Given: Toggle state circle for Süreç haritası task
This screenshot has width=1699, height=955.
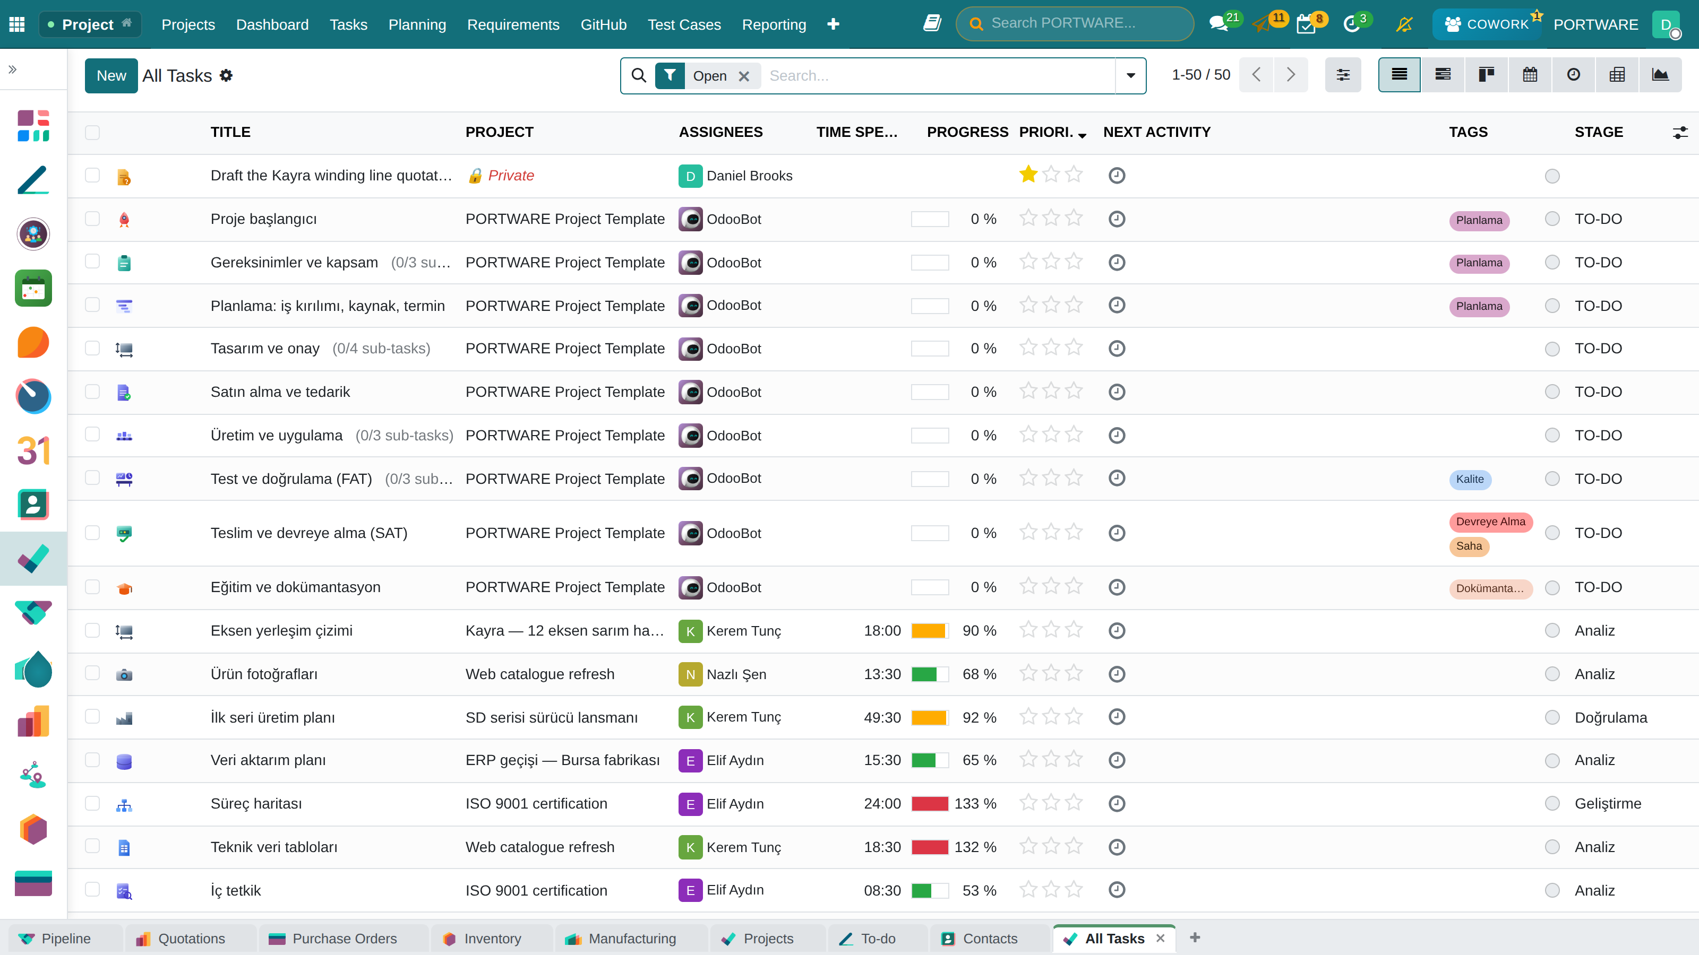Looking at the screenshot, I should click(1552, 803).
